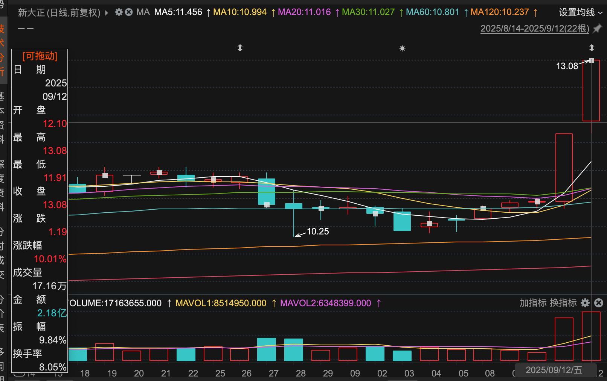Toggle the MA10 yellow moving average label
The image size is (607, 381).
coord(240,12)
